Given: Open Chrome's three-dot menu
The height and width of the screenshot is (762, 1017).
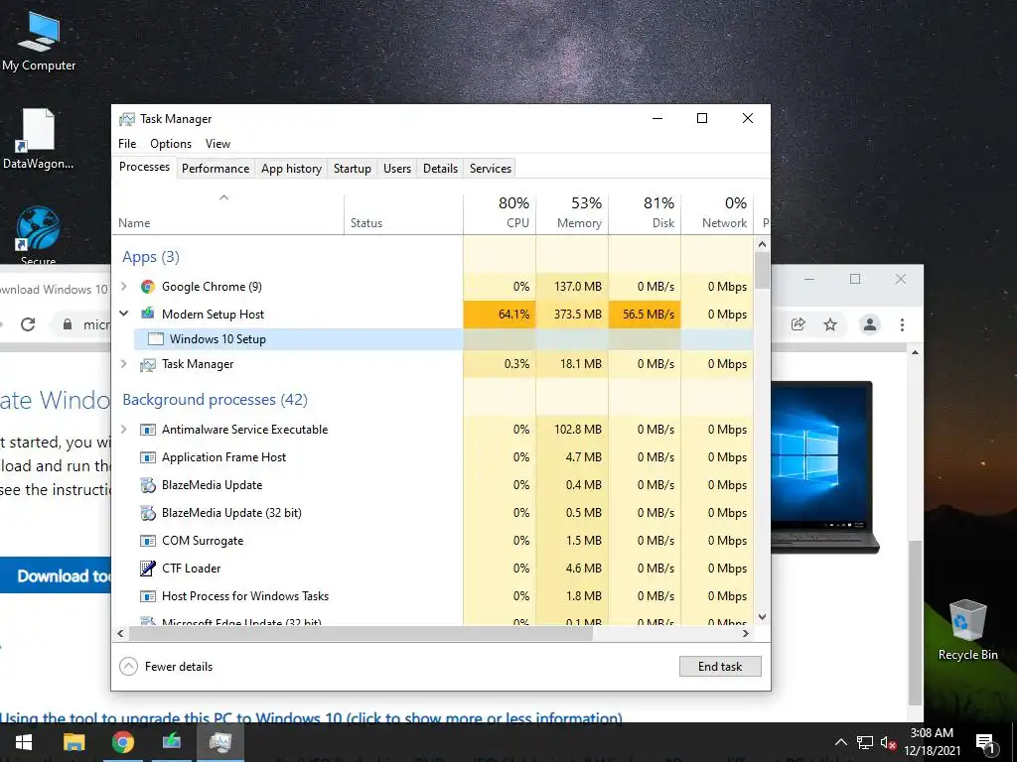Looking at the screenshot, I should point(902,324).
